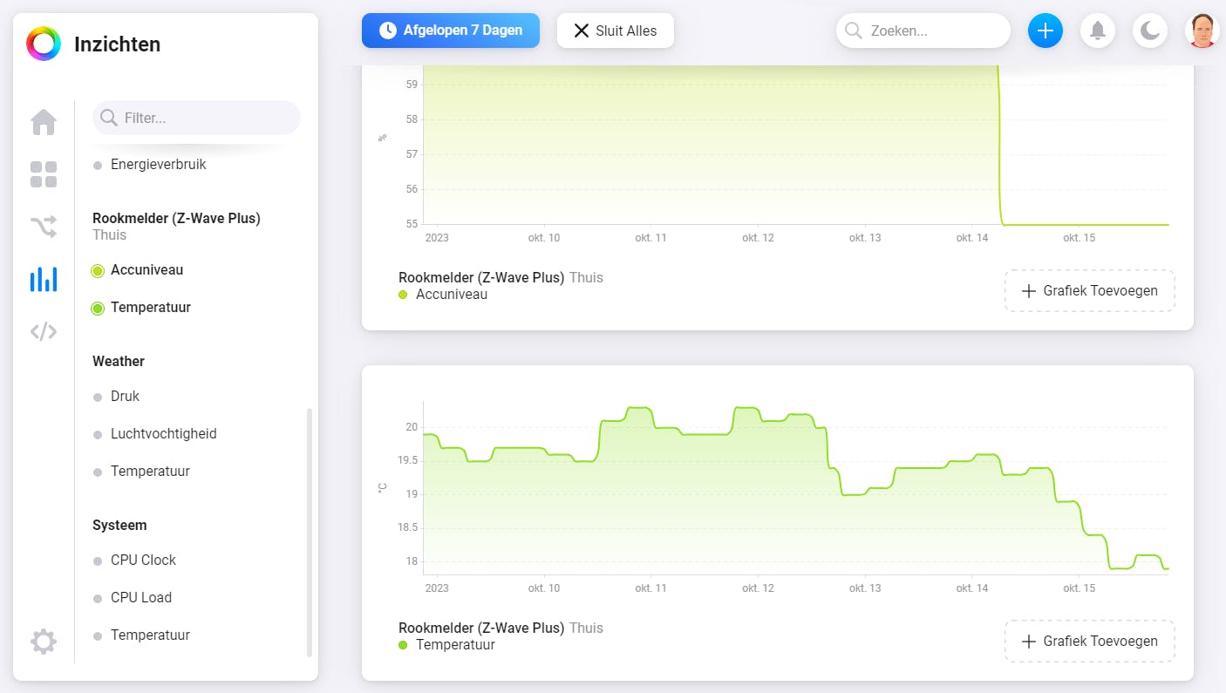Open the notifications bell
Screen dimensions: 1226x693
(1098, 31)
